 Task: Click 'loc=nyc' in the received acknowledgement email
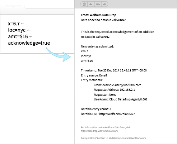coord(86,56)
